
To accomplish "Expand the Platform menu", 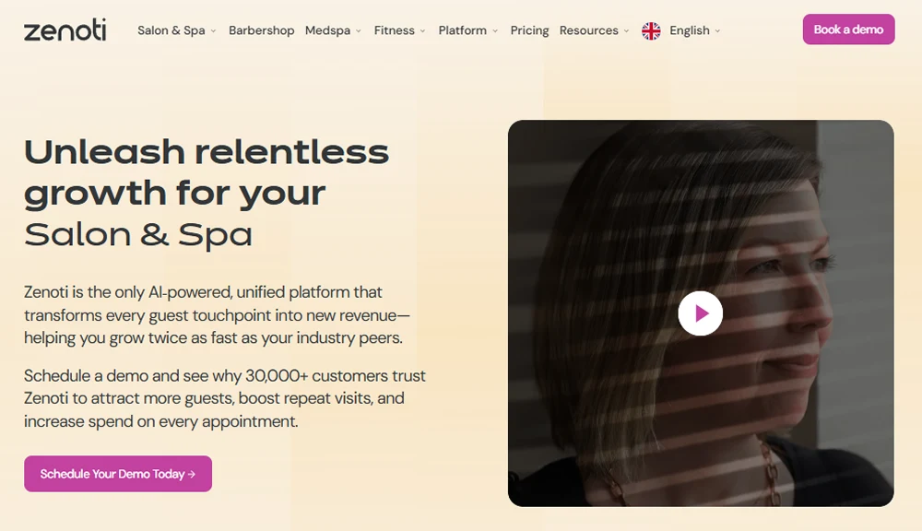I will click(462, 30).
